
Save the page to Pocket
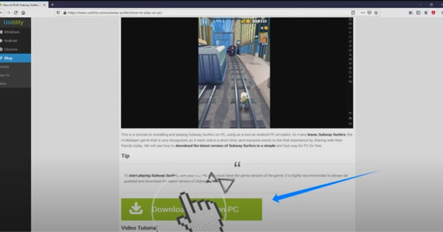point(369,13)
